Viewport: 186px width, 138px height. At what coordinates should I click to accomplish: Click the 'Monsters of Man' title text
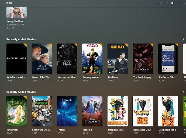coord(66,77)
